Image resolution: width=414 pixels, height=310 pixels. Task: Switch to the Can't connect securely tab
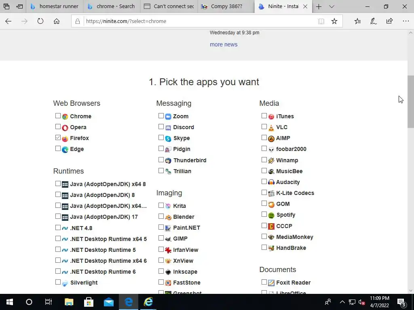[169, 6]
